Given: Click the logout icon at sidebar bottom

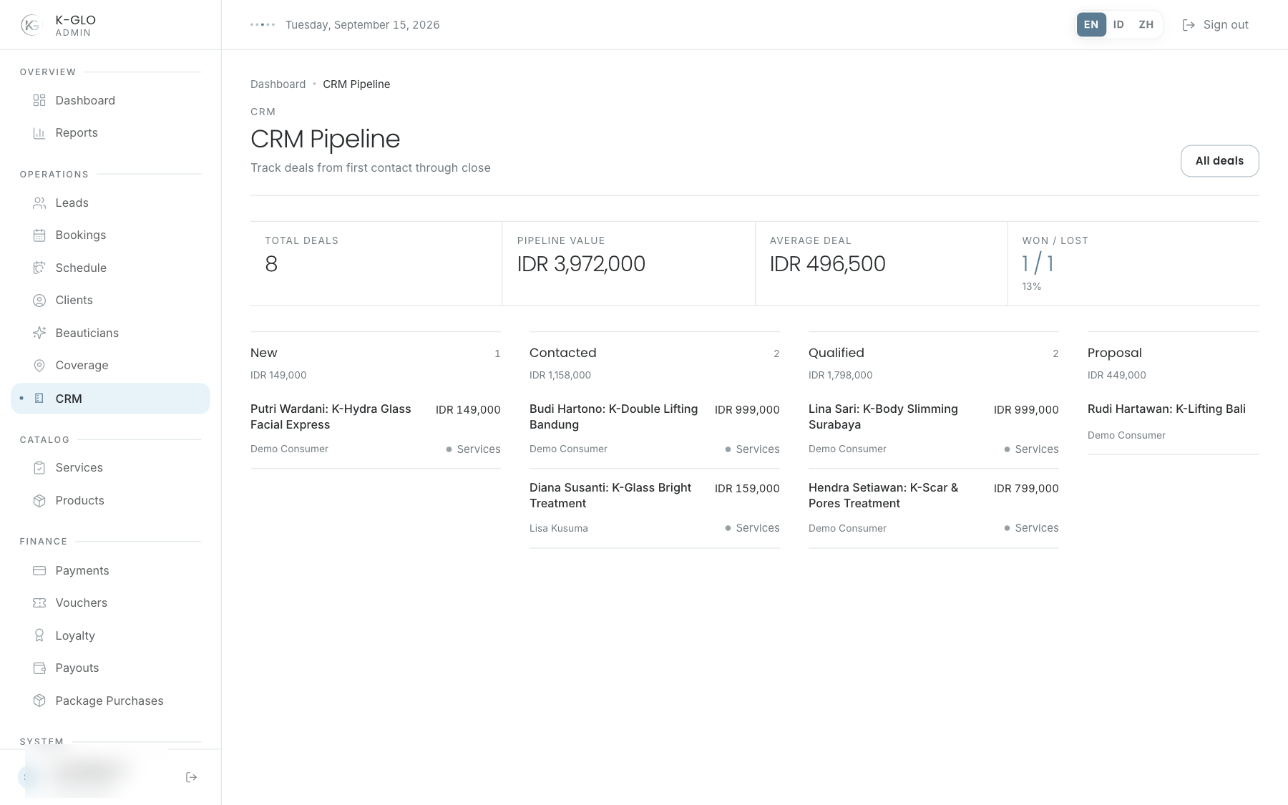Looking at the screenshot, I should point(191,777).
